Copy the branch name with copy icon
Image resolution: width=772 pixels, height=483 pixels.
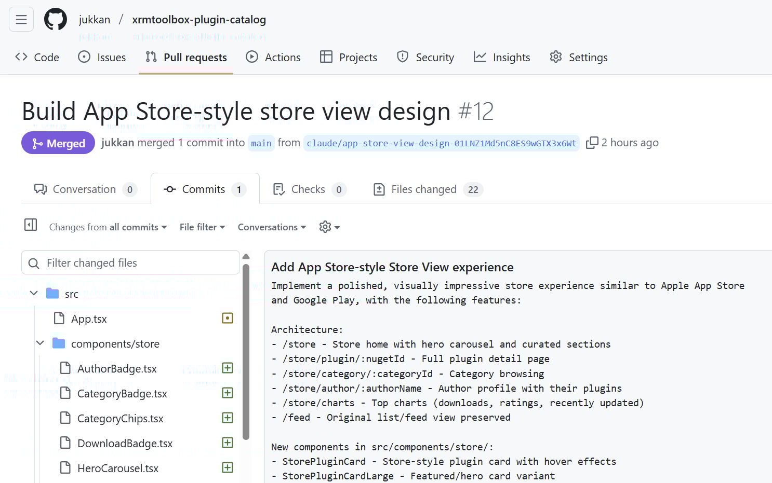click(592, 143)
